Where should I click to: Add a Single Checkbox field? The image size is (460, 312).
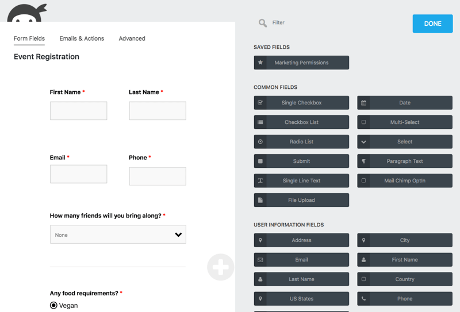(301, 103)
